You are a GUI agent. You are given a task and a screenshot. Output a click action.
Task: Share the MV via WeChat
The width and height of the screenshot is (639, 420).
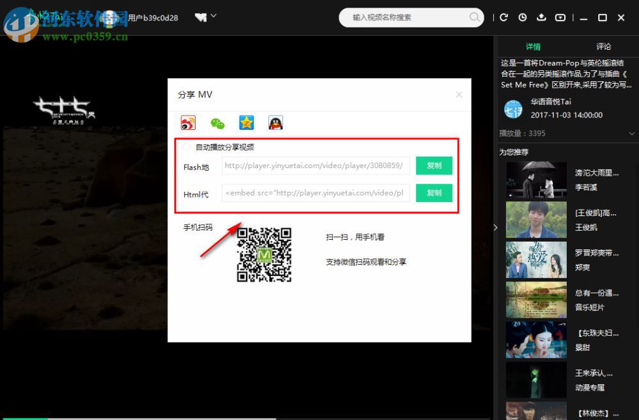click(x=217, y=123)
